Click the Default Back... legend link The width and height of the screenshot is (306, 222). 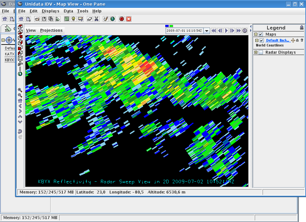277,40
